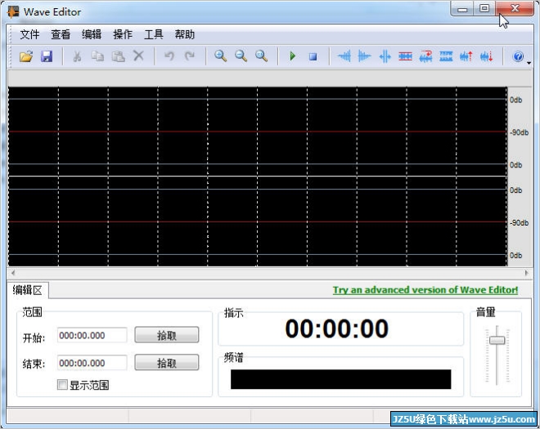Click the Invert waveform icon
Viewport: 540px width, 429px height.
(x=446, y=56)
